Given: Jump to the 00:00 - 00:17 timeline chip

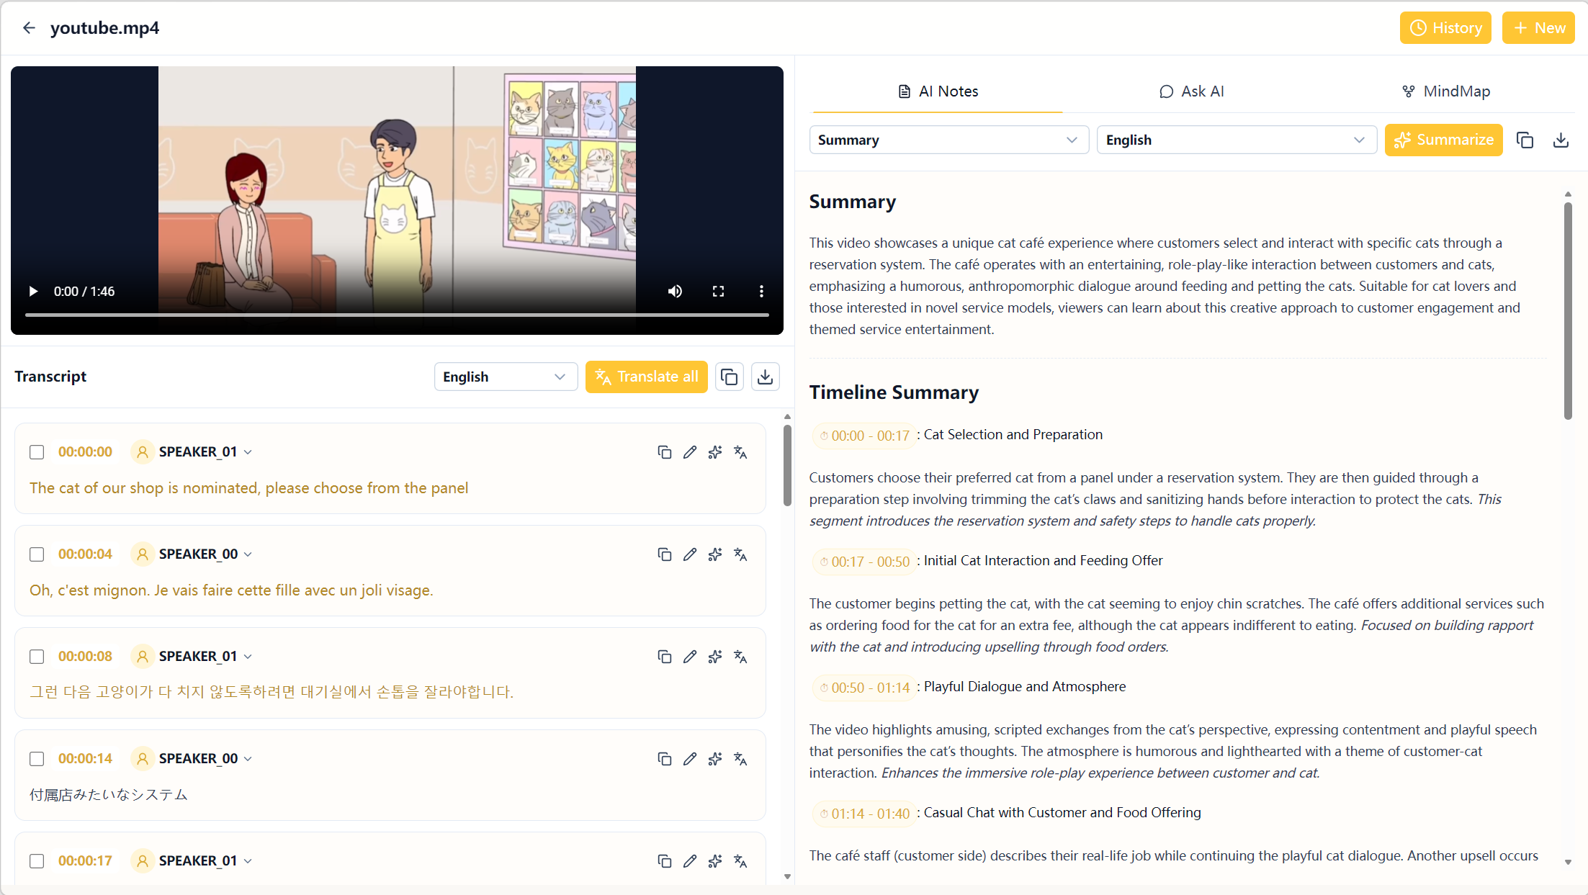Looking at the screenshot, I should tap(864, 436).
